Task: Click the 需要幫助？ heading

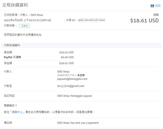Action: click(x=11, y=106)
